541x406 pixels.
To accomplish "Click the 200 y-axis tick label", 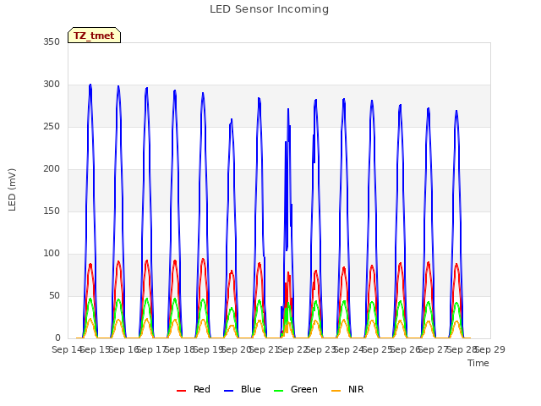I will 52,169.
